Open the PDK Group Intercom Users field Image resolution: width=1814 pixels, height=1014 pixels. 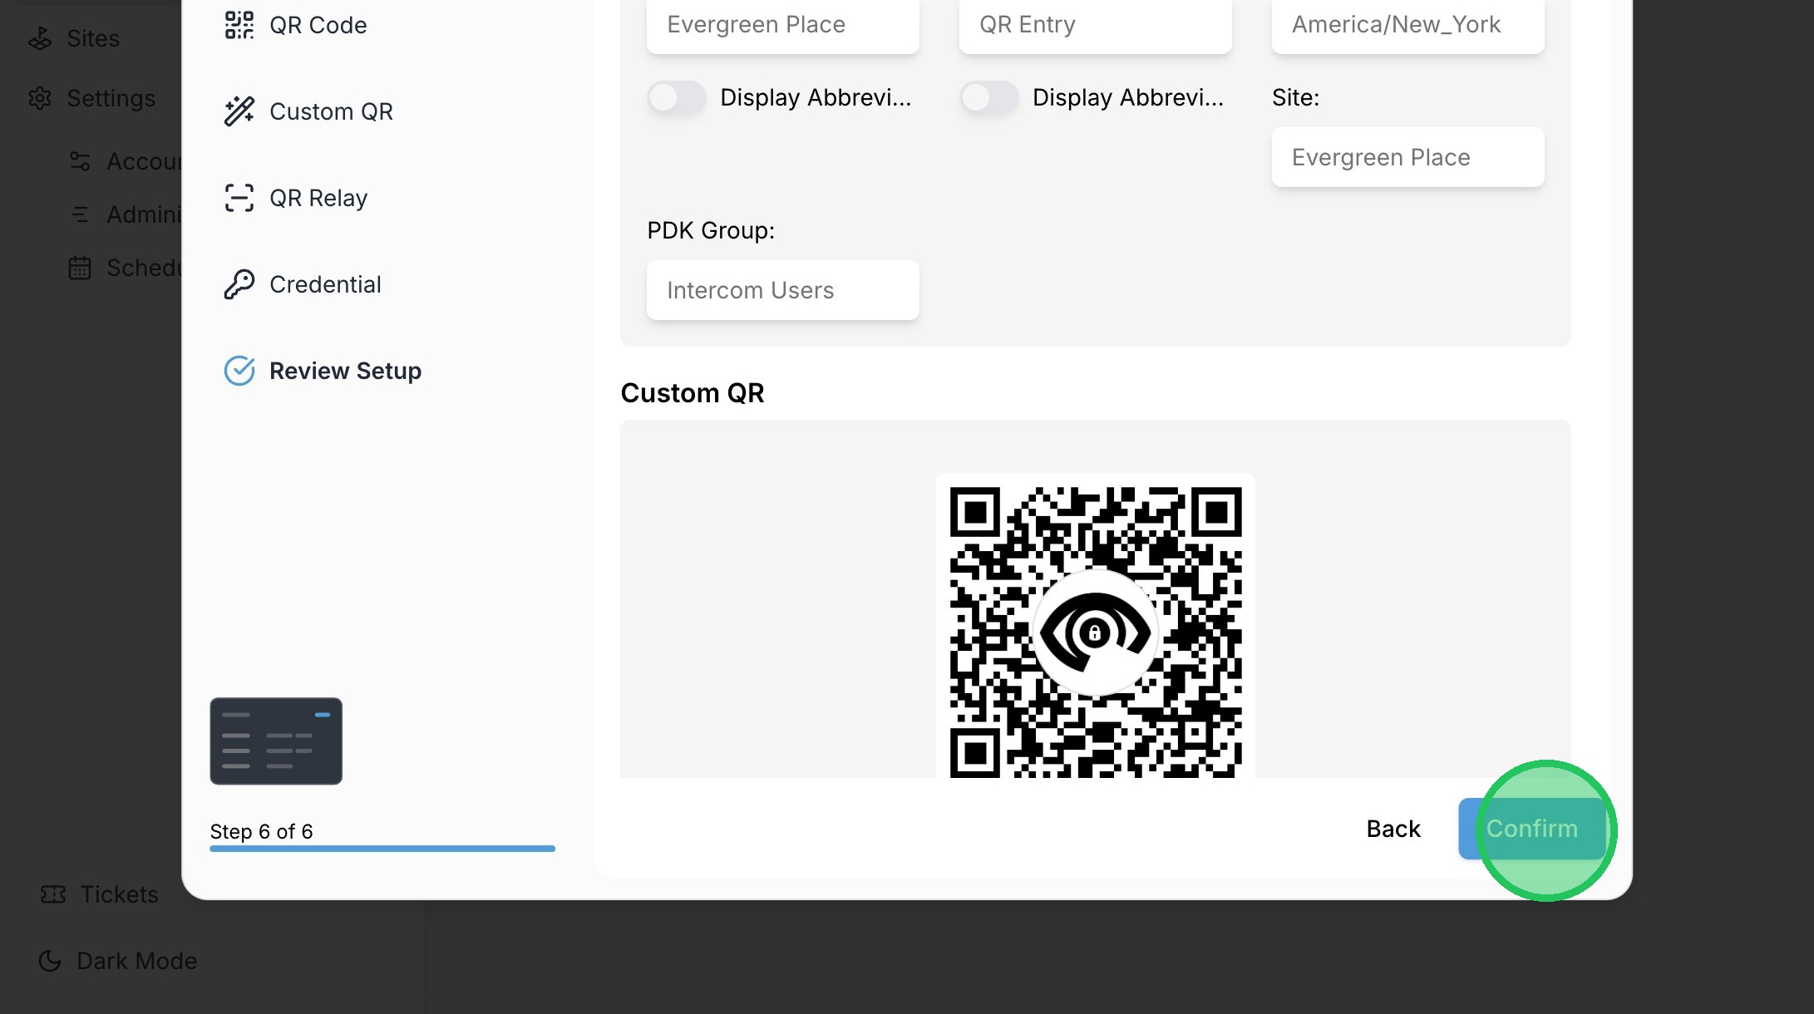pos(782,290)
